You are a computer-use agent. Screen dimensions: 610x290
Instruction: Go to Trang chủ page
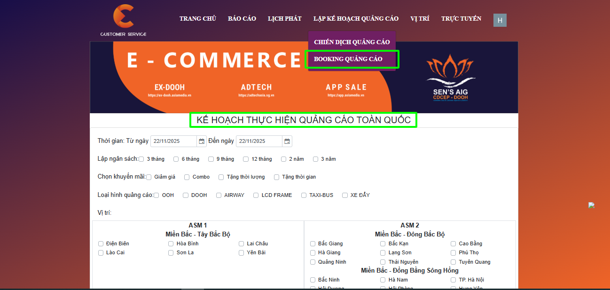click(197, 19)
